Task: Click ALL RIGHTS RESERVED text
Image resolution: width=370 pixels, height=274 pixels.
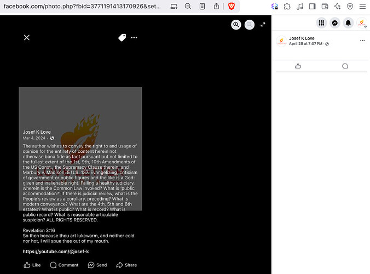Action: 72,220
